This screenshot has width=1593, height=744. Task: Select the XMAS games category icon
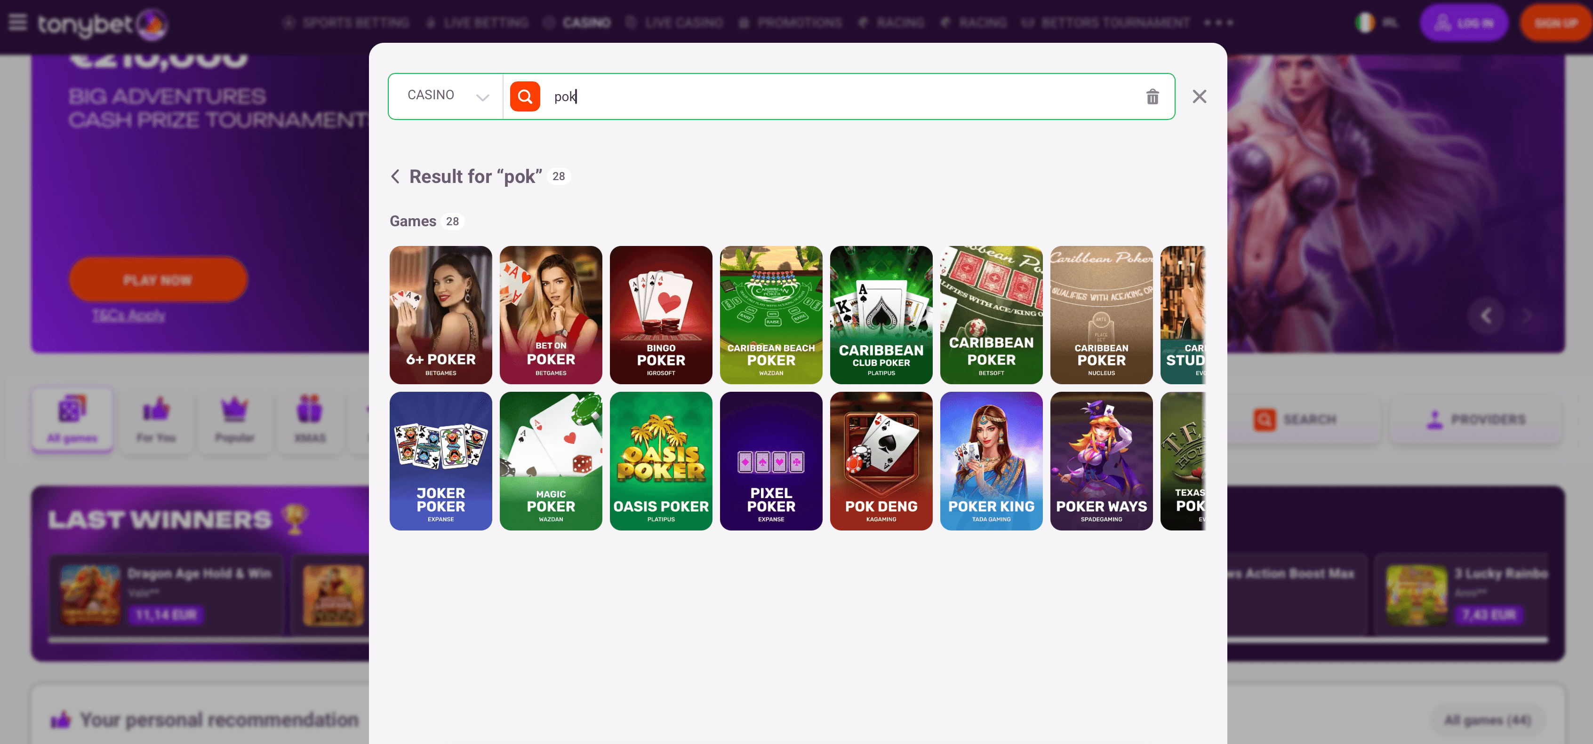(312, 419)
